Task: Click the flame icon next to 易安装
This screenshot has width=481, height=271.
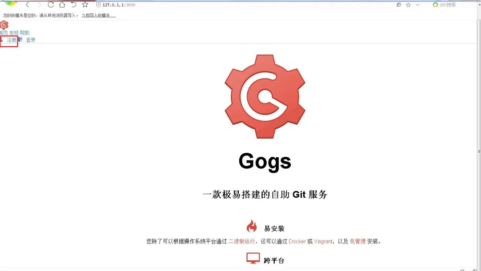Action: pyautogui.click(x=252, y=226)
